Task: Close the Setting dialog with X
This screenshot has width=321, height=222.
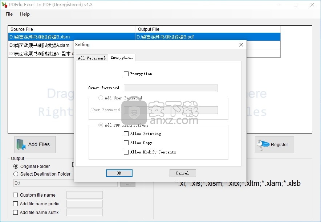Action: [241, 45]
